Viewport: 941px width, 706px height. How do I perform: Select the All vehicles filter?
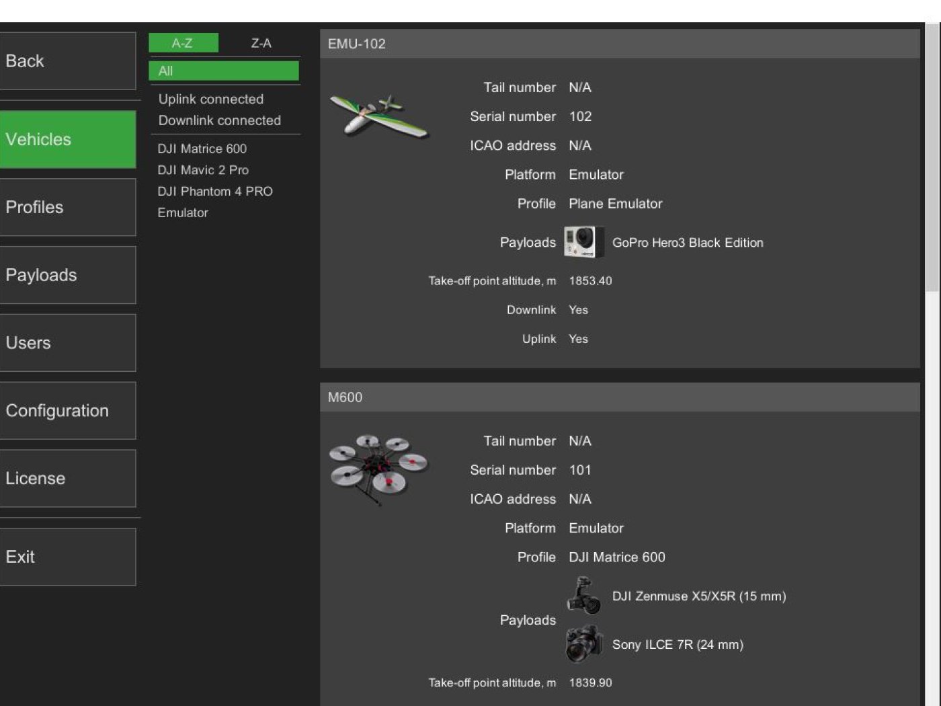(x=223, y=71)
